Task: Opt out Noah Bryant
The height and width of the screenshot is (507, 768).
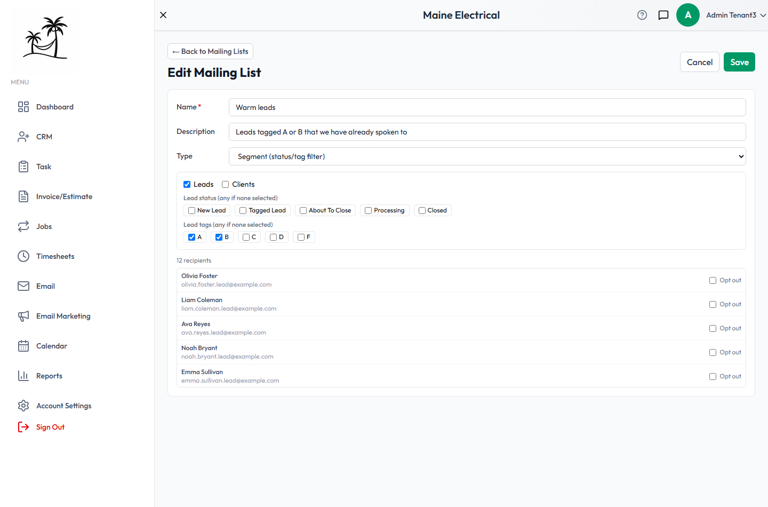Action: click(713, 352)
